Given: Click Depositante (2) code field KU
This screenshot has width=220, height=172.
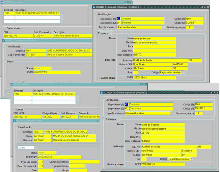Looking at the screenshot, I should [x=127, y=108].
